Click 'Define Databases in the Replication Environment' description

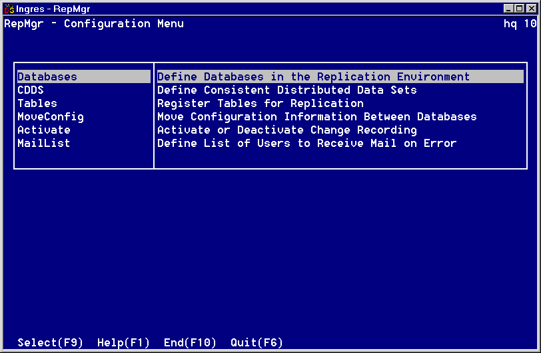click(313, 77)
